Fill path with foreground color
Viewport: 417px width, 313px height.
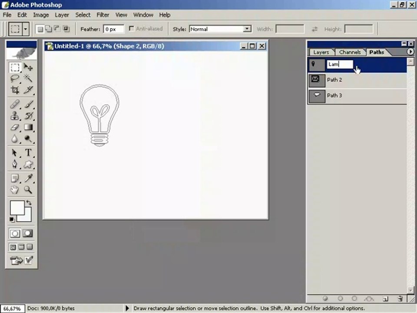tap(325, 299)
